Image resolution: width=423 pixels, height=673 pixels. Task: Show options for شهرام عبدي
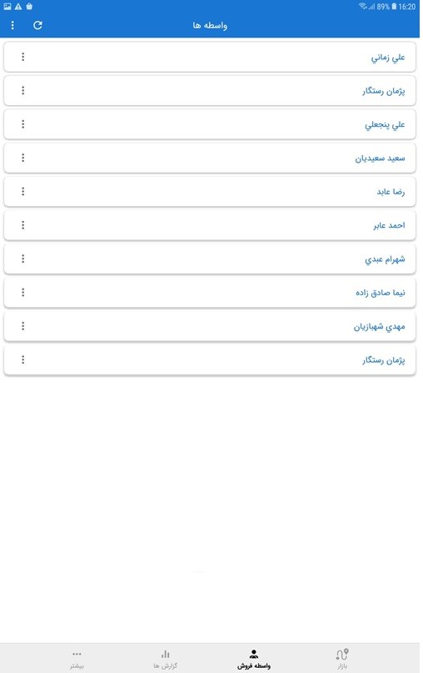point(22,259)
